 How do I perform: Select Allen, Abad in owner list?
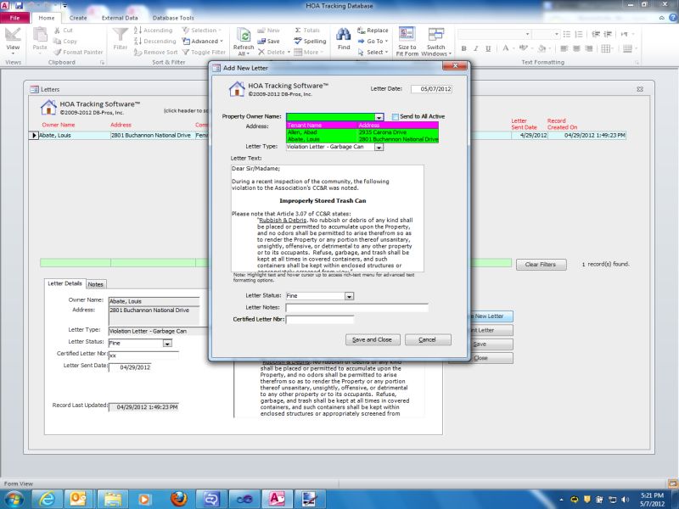click(362, 132)
